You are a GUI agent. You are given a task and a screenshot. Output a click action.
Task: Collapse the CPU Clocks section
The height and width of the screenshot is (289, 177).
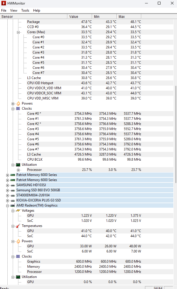pos(13,109)
